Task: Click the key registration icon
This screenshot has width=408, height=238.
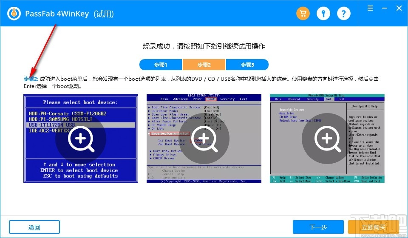Action: pyautogui.click(x=323, y=13)
